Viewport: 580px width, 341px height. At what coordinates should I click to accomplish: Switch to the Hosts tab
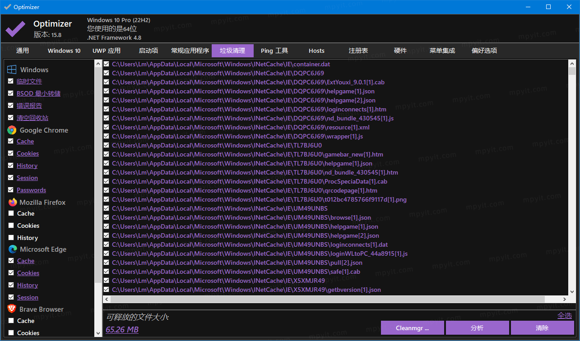coord(316,51)
